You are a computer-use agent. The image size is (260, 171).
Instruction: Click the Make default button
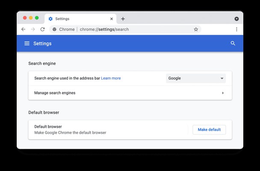click(209, 130)
